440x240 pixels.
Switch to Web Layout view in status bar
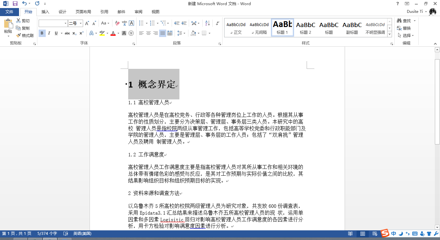coord(375,234)
